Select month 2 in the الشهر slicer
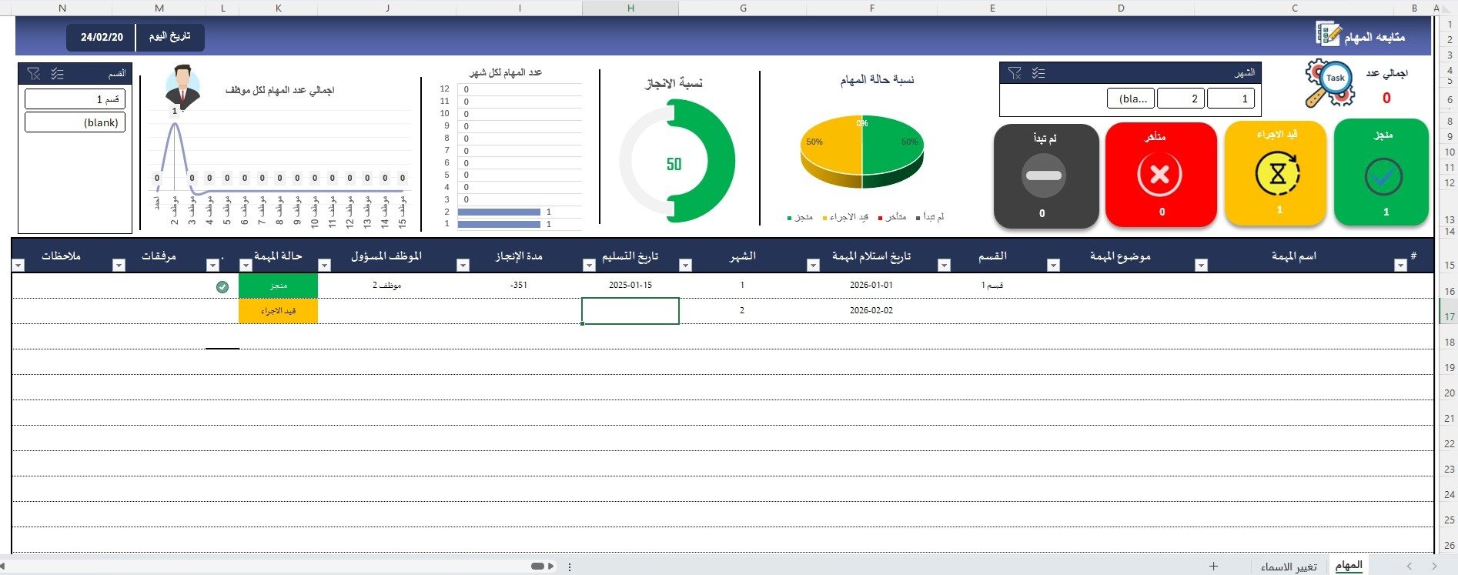1458x575 pixels. click(1180, 99)
